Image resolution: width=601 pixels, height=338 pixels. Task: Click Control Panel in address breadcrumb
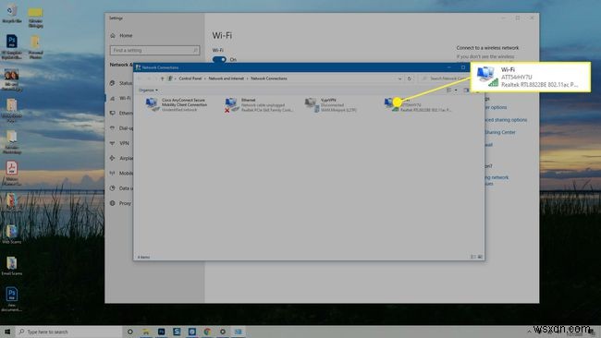coord(190,78)
